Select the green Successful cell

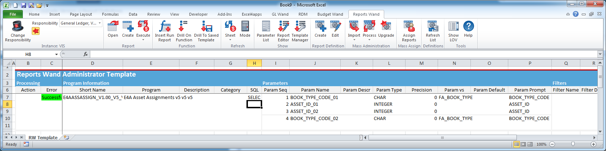51,97
